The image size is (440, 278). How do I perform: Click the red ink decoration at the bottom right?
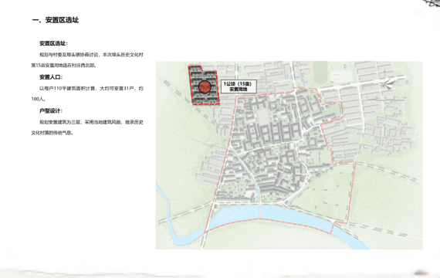[421, 273]
